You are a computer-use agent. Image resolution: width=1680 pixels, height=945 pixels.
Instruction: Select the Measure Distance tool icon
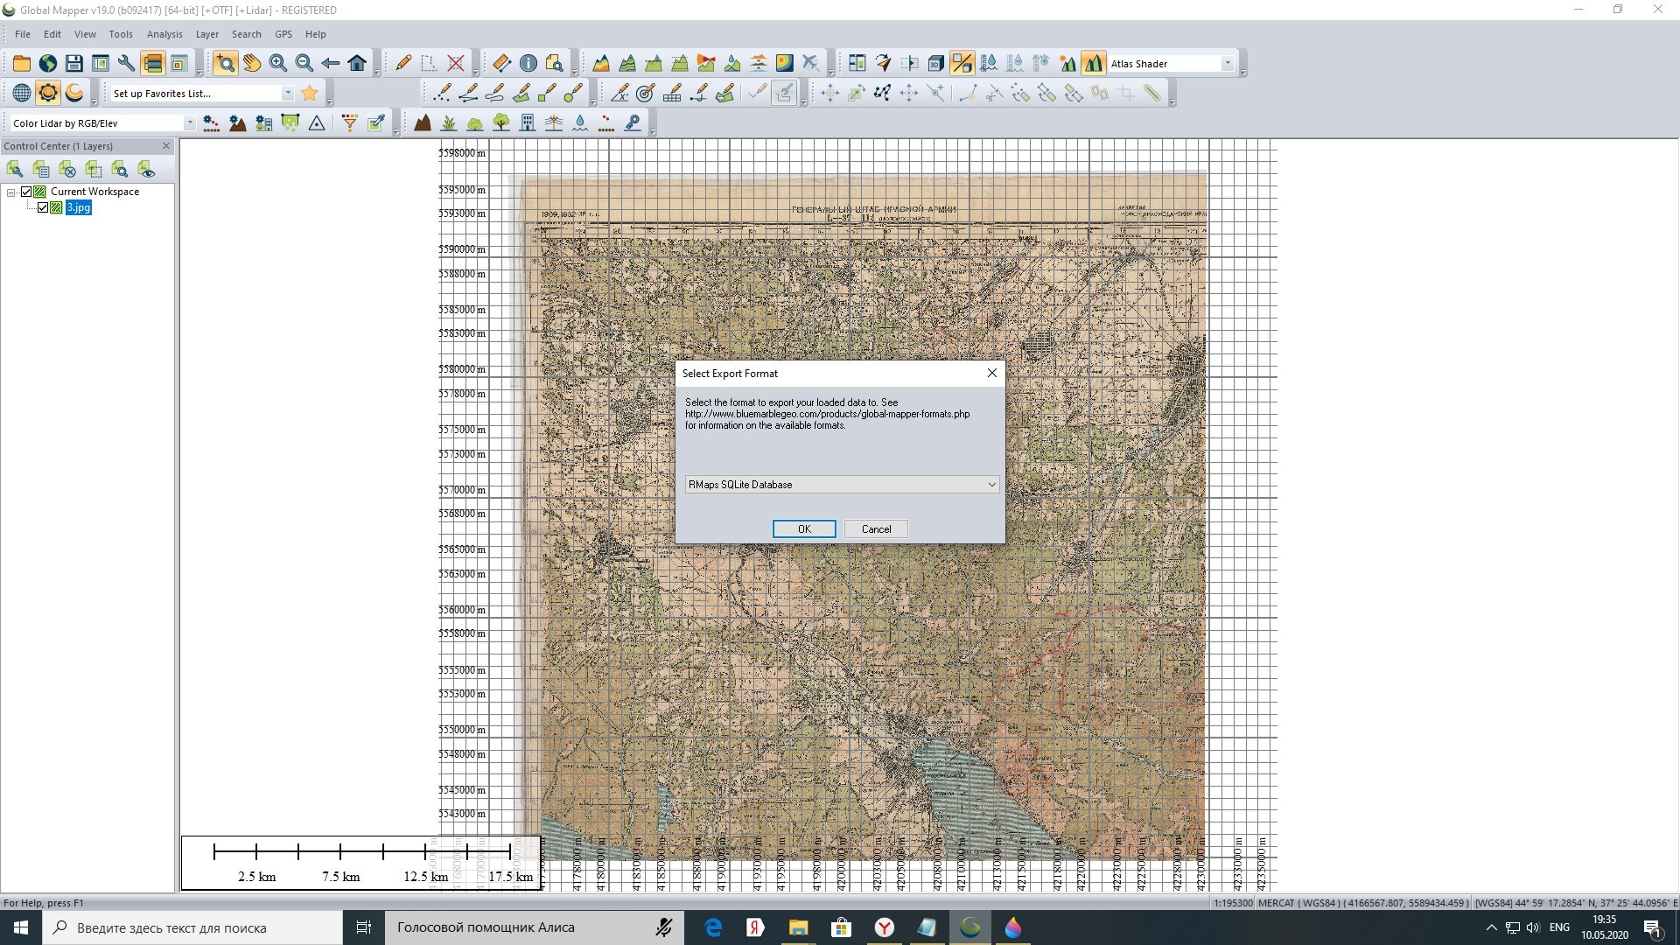pyautogui.click(x=500, y=64)
